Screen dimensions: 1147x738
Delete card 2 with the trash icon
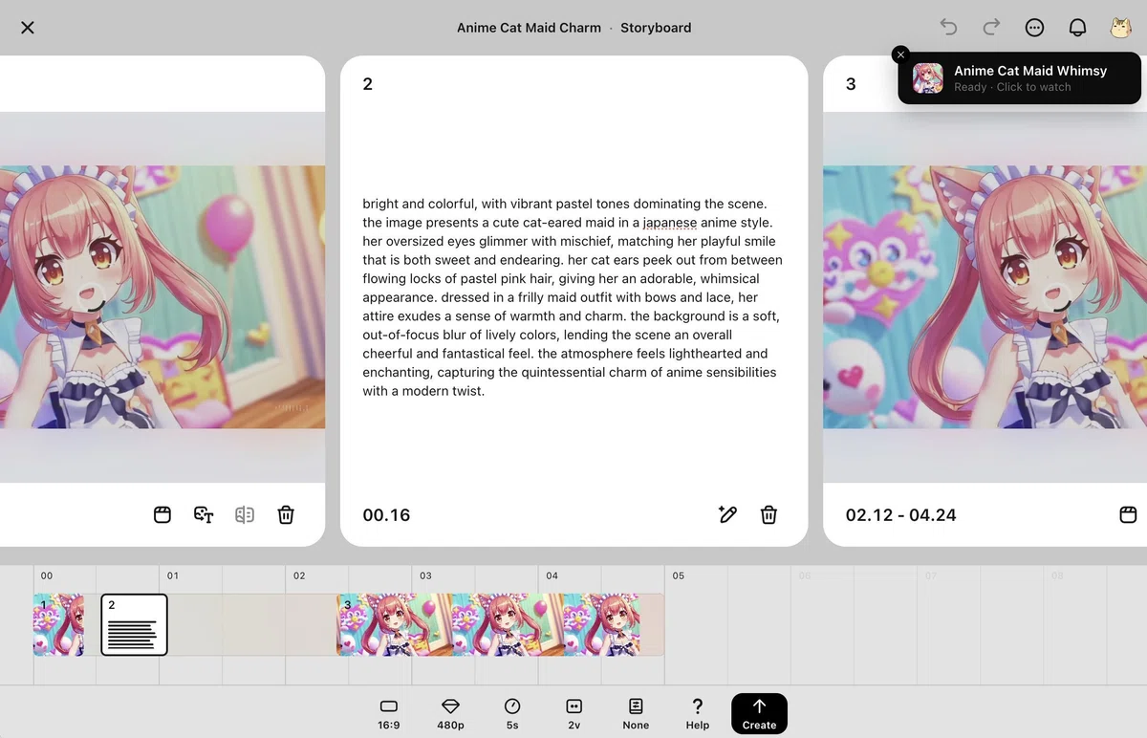768,515
